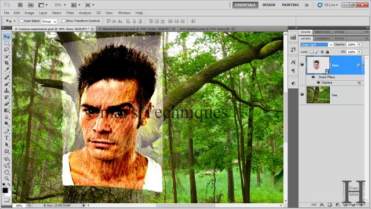Open the Screen Mode dropdown
The width and height of the screenshot is (371, 209).
(x=89, y=5)
